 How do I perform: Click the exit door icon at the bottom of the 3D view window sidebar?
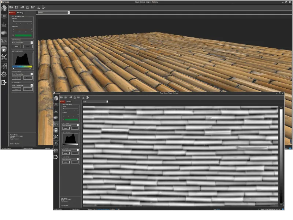point(4,83)
